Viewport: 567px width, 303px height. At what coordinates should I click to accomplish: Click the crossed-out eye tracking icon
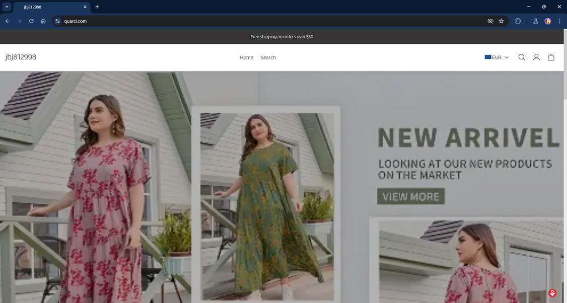click(x=490, y=21)
